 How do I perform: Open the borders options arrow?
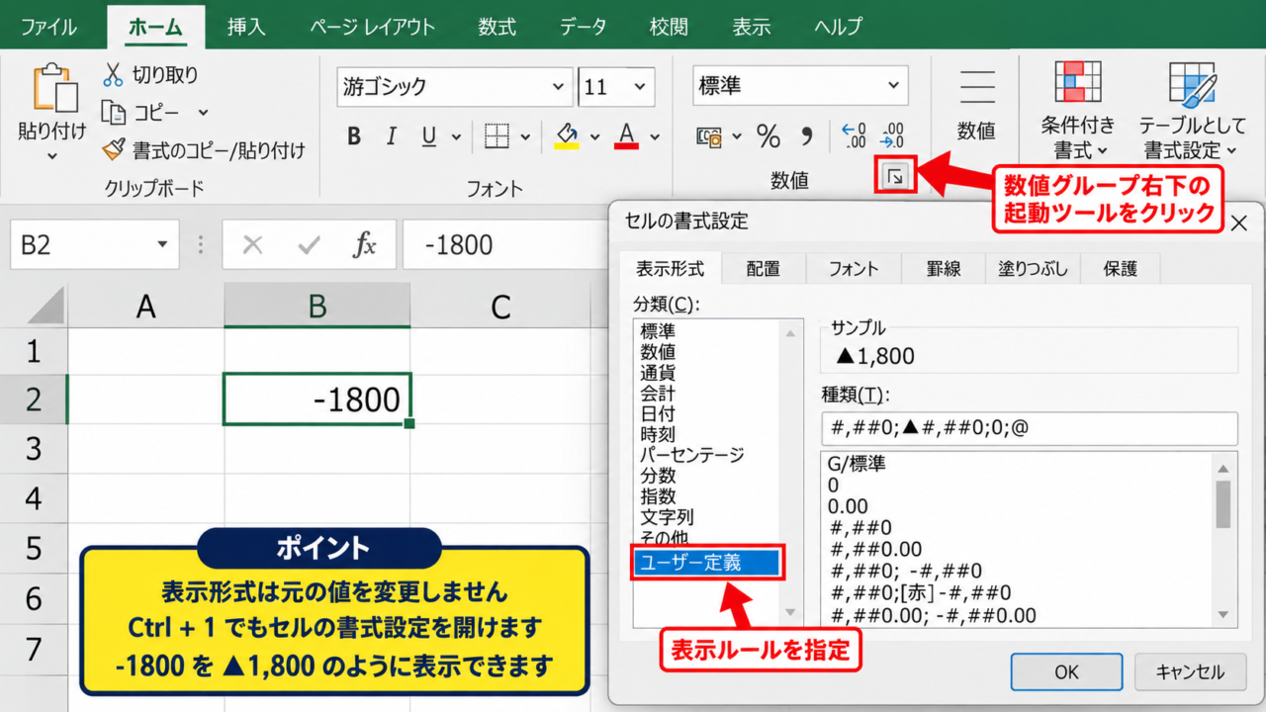(525, 137)
